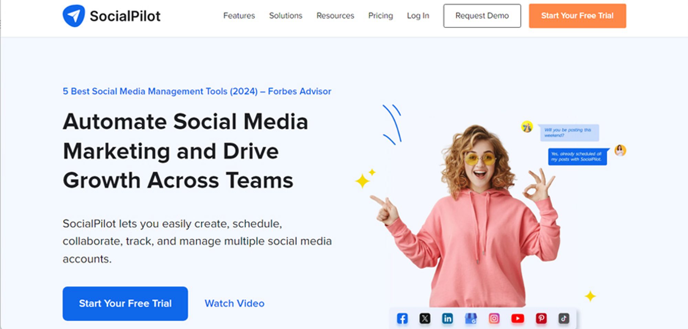Click the YouTube icon

tap(517, 318)
